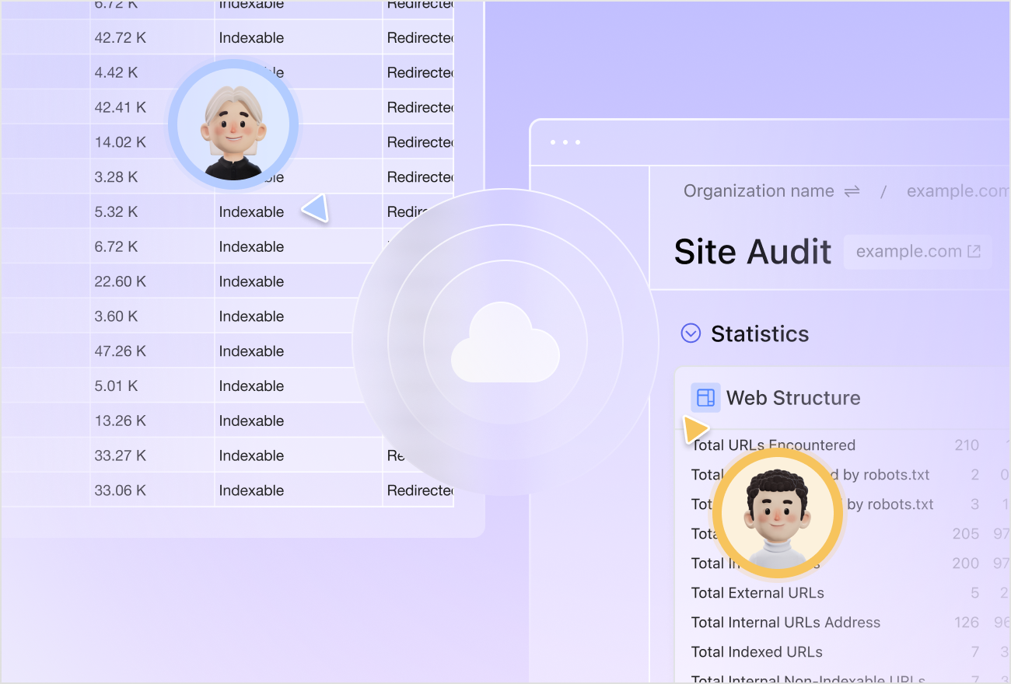The image size is (1011, 684).
Task: Collapse the Statistics section chevron
Action: tap(691, 333)
